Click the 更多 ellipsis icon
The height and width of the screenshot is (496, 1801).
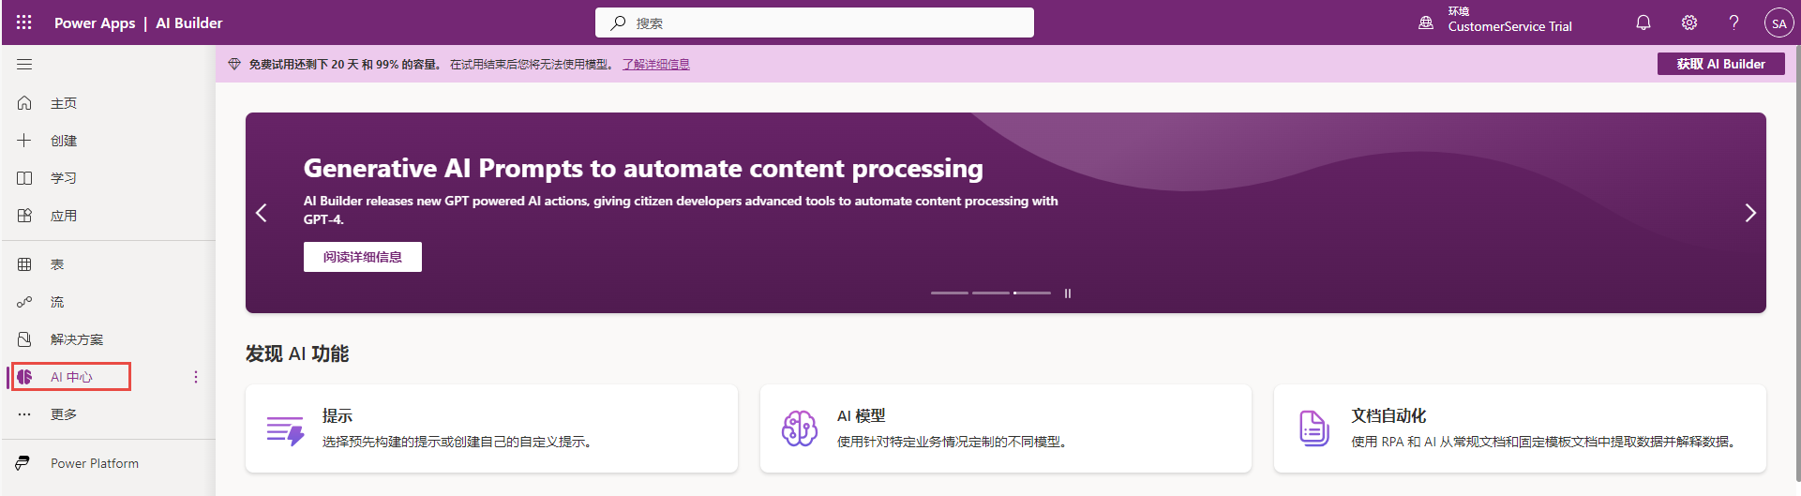point(24,414)
